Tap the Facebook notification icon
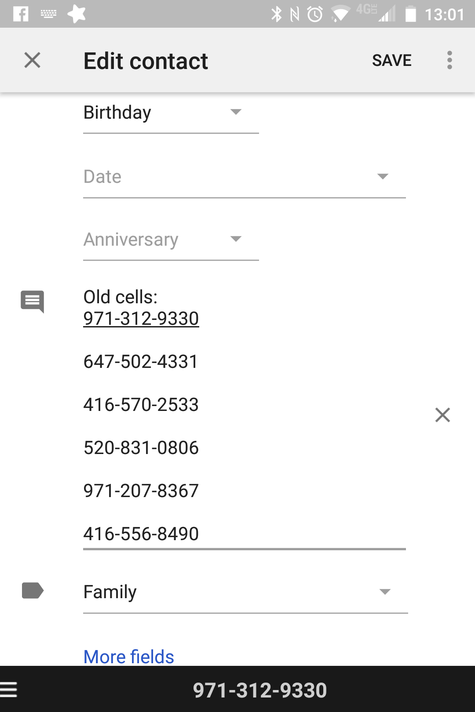The image size is (475, 712). tap(21, 14)
